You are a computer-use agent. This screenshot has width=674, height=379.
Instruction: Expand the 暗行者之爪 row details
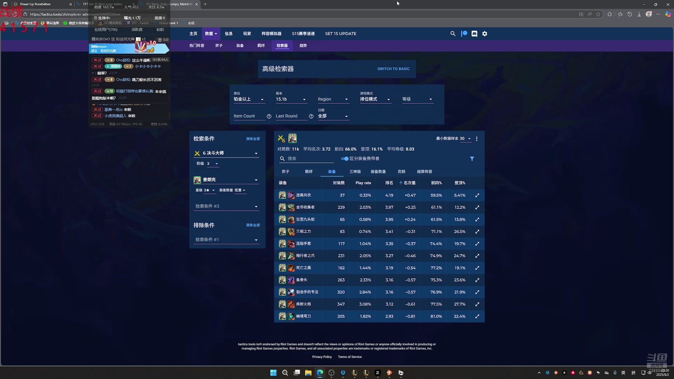tap(477, 256)
